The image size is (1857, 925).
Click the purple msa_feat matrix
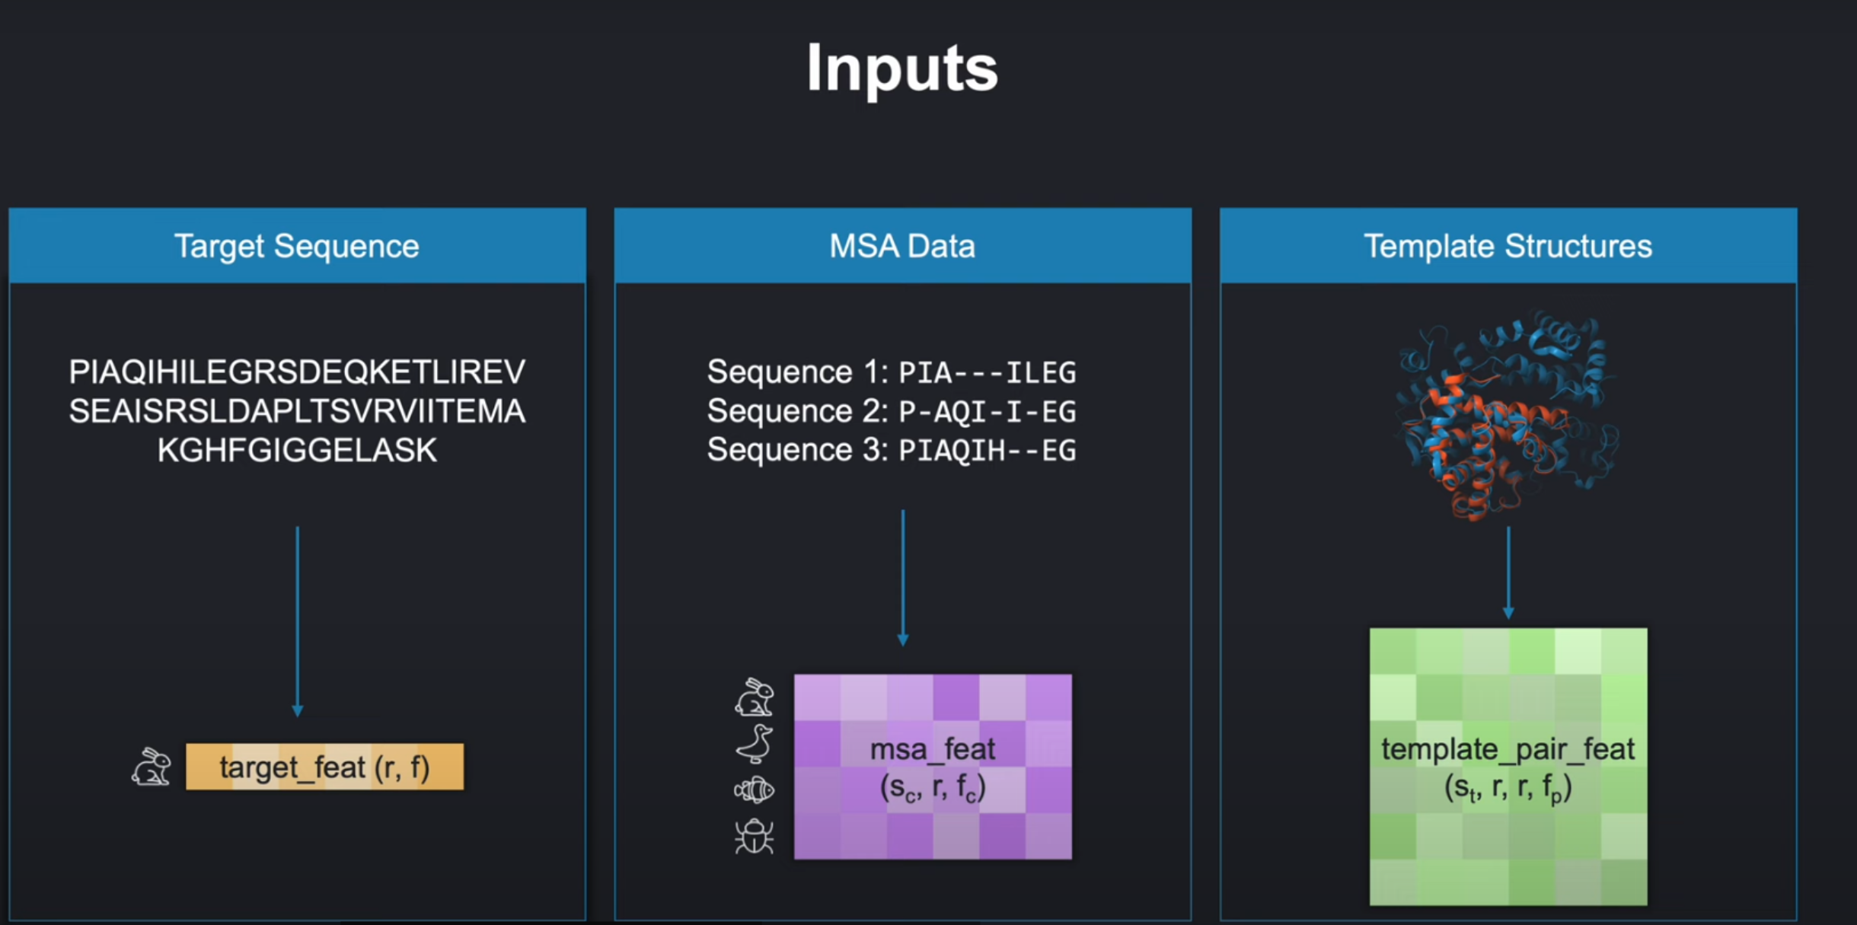pos(933,767)
